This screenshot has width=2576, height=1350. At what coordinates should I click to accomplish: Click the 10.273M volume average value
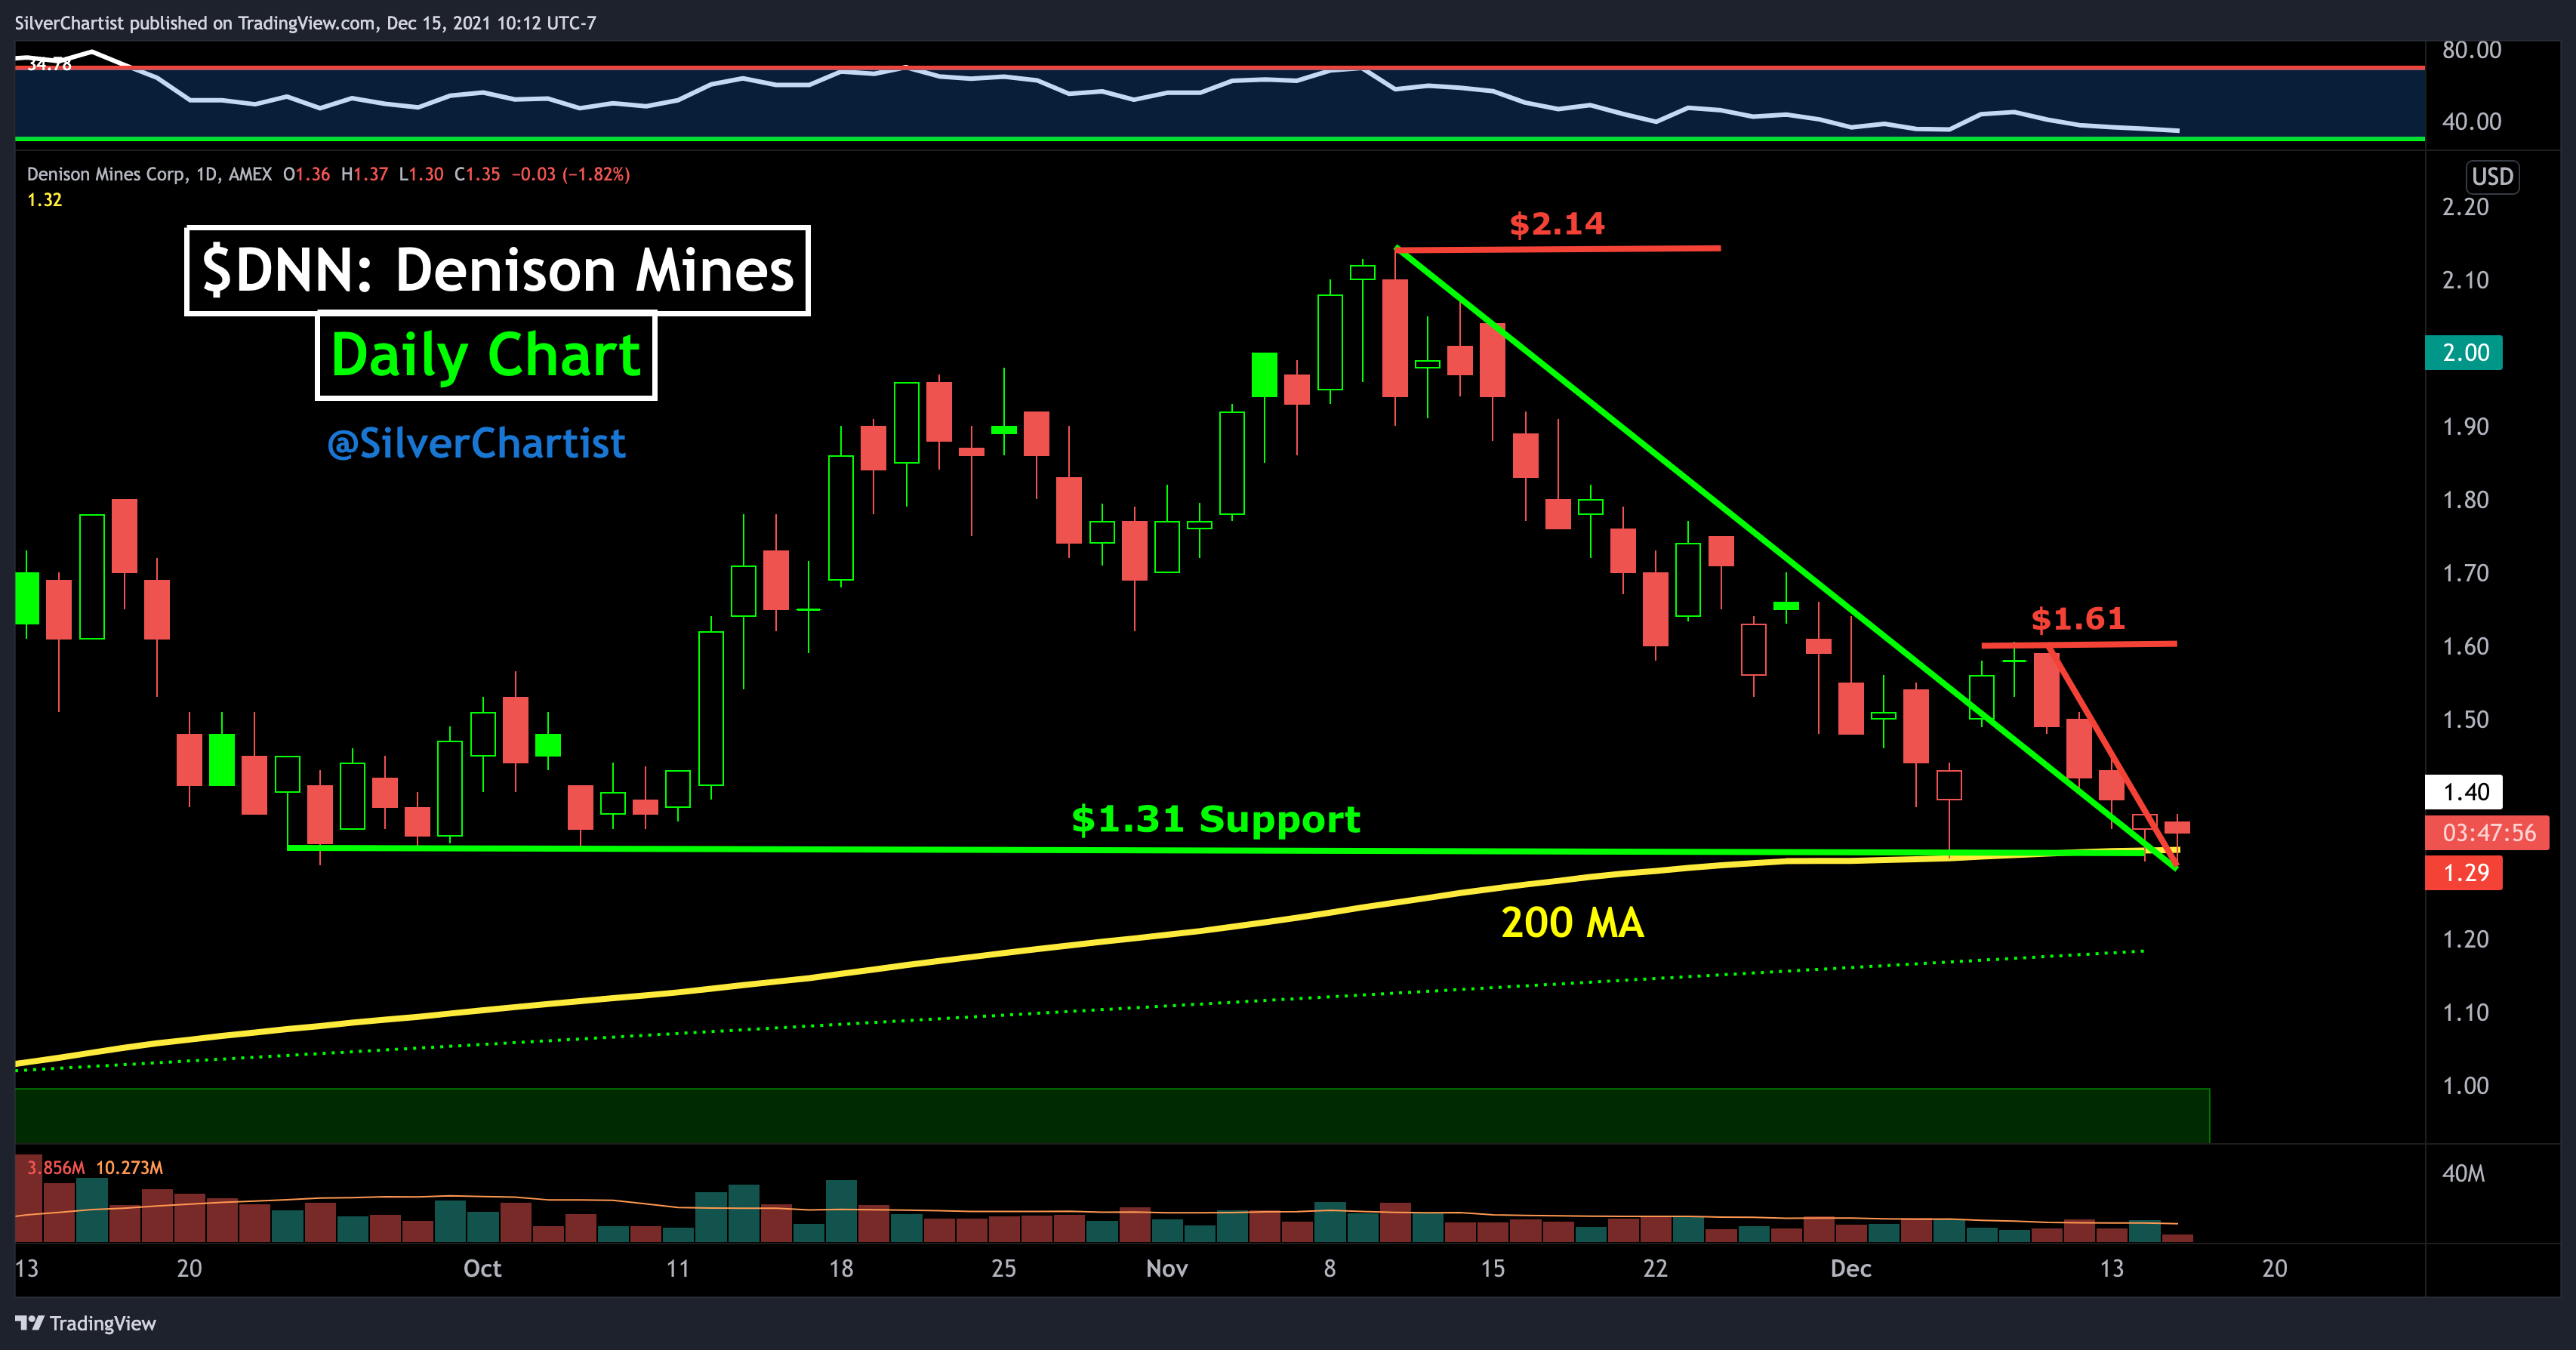(x=129, y=1168)
